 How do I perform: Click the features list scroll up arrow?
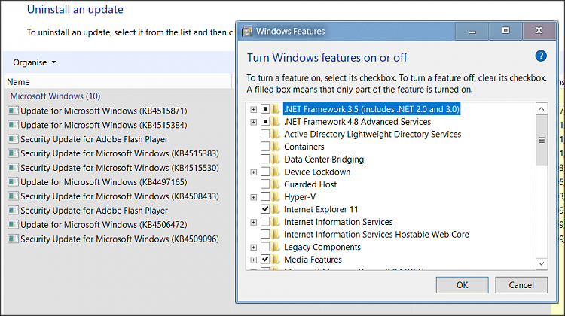point(541,108)
